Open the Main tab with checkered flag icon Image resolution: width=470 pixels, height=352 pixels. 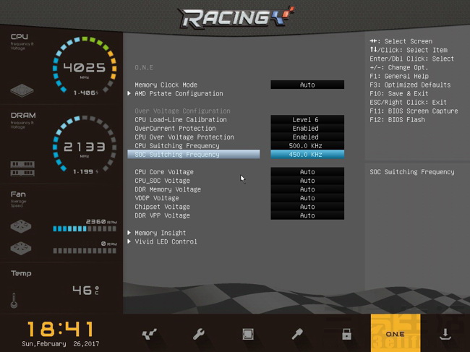pyautogui.click(x=149, y=334)
